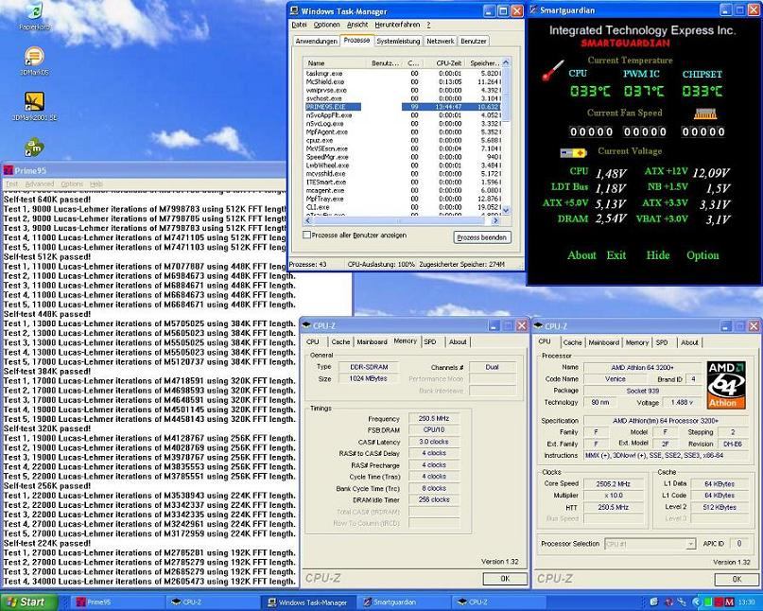The width and height of the screenshot is (763, 611).
Task: Click the Prime95 title bar icon
Action: click(8, 170)
